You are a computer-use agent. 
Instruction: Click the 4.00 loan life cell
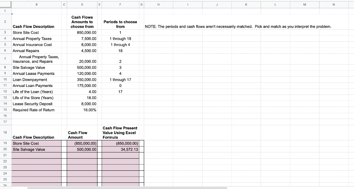pyautogui.click(x=82, y=92)
